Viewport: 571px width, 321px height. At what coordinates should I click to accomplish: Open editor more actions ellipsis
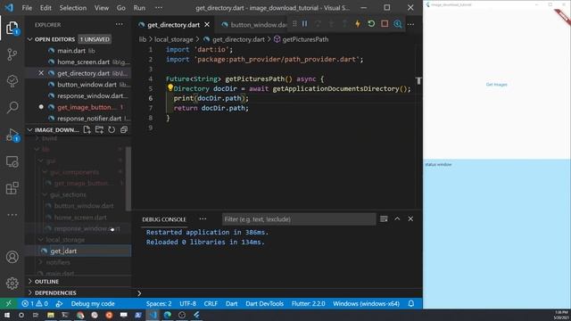[410, 24]
